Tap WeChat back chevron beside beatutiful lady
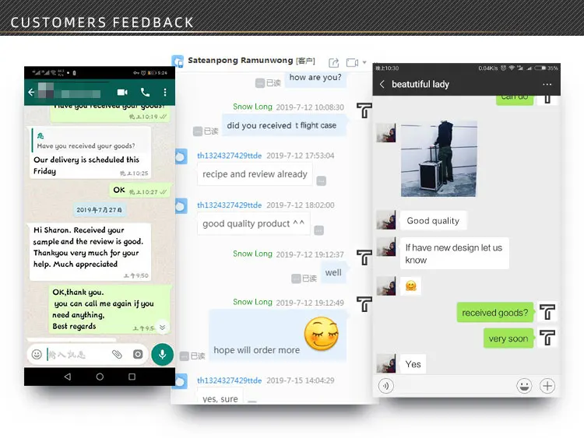Viewport: 584px width, 438px height. pyautogui.click(x=382, y=84)
